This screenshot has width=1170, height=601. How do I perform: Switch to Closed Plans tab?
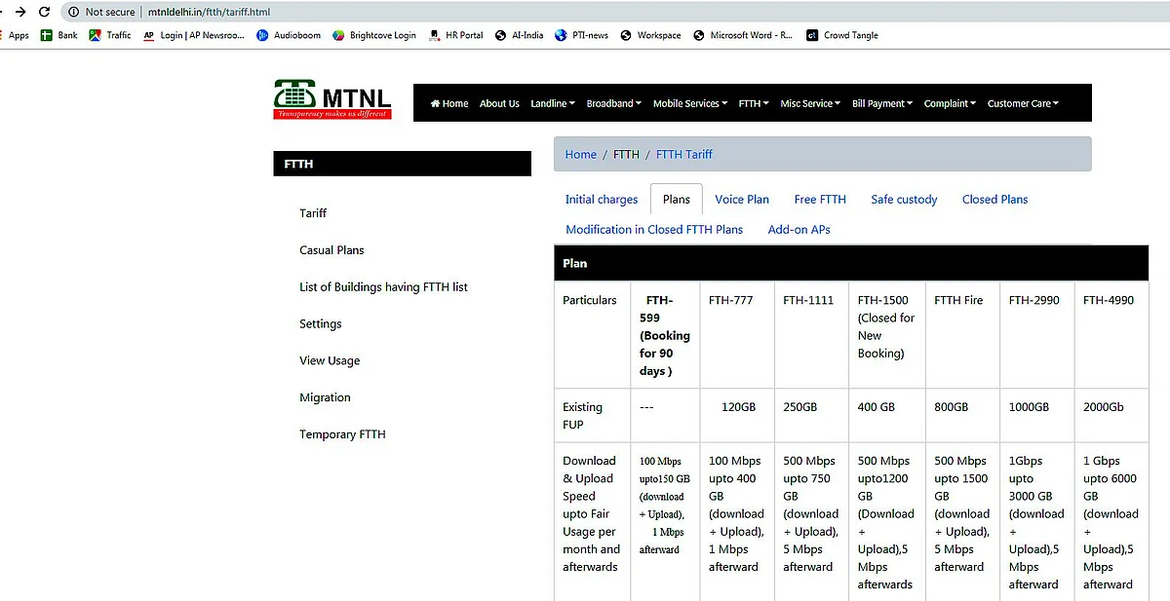click(x=994, y=200)
